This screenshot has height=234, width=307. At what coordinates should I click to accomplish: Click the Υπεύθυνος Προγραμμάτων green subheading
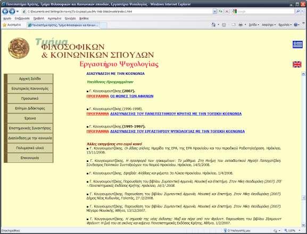tap(110, 82)
